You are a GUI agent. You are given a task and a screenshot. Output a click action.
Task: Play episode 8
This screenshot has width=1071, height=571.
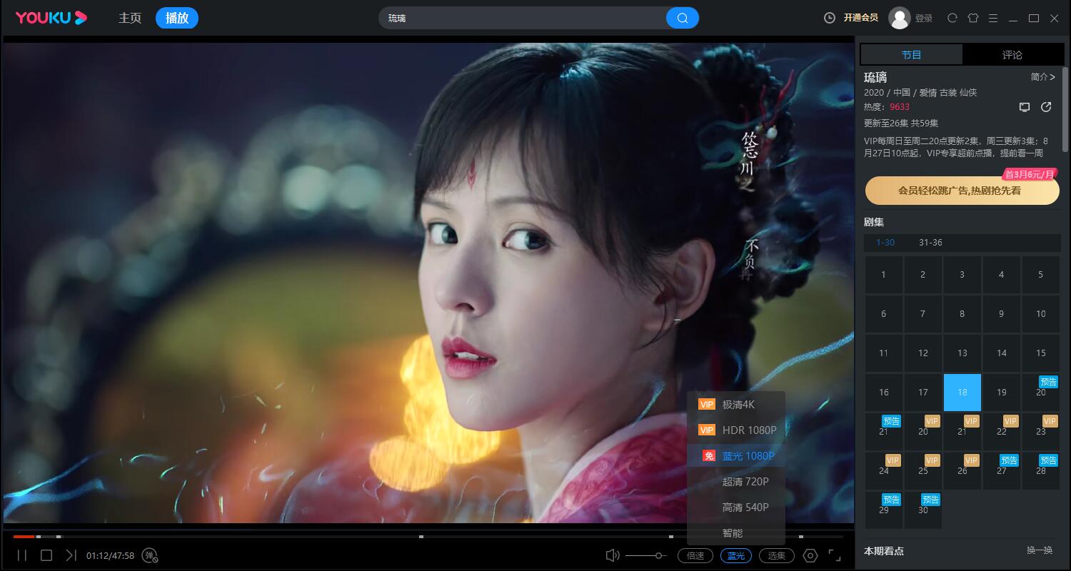click(962, 314)
